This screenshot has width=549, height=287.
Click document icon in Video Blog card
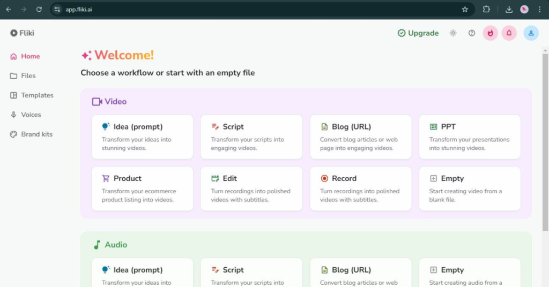tap(324, 126)
